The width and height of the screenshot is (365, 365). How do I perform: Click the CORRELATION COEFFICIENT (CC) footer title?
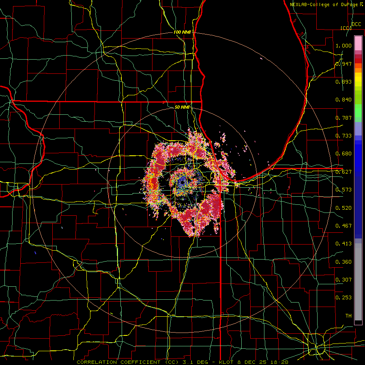[128, 362]
